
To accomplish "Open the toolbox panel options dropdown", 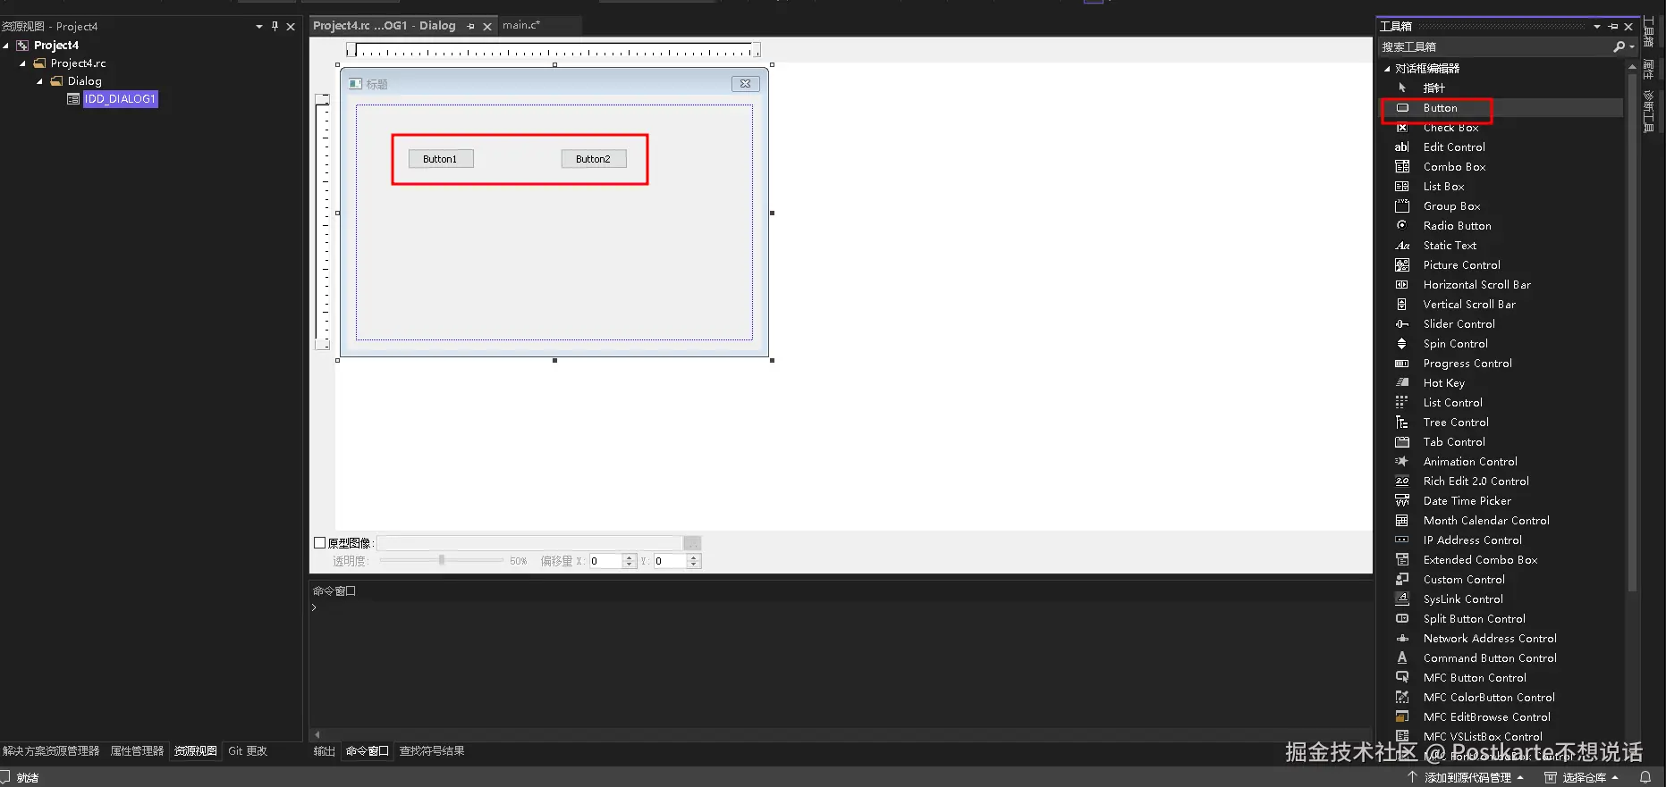I will click(x=1597, y=27).
